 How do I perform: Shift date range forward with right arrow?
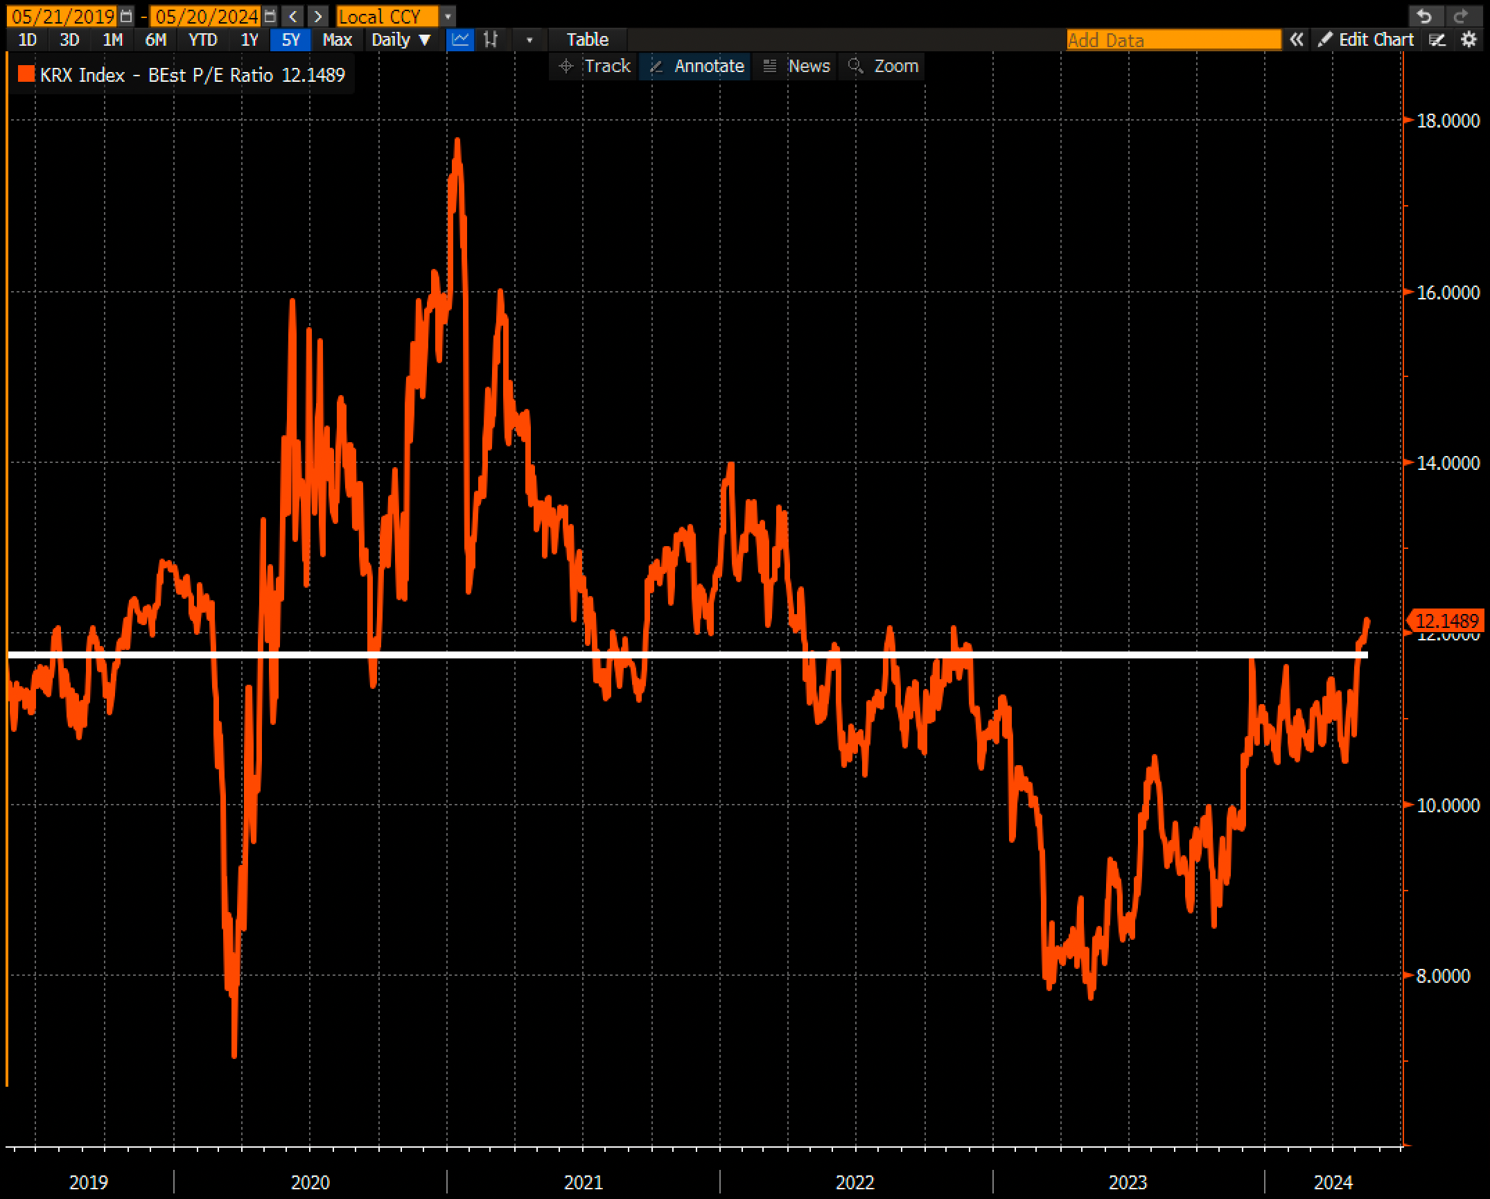point(318,16)
